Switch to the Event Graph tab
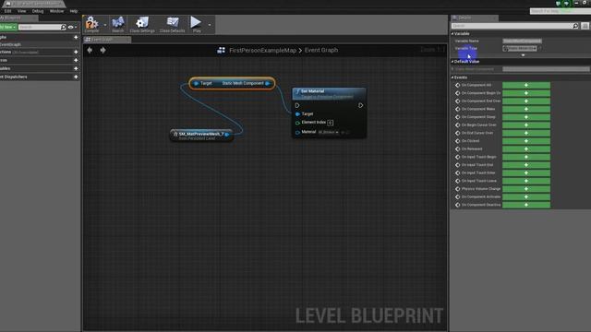 (107, 39)
